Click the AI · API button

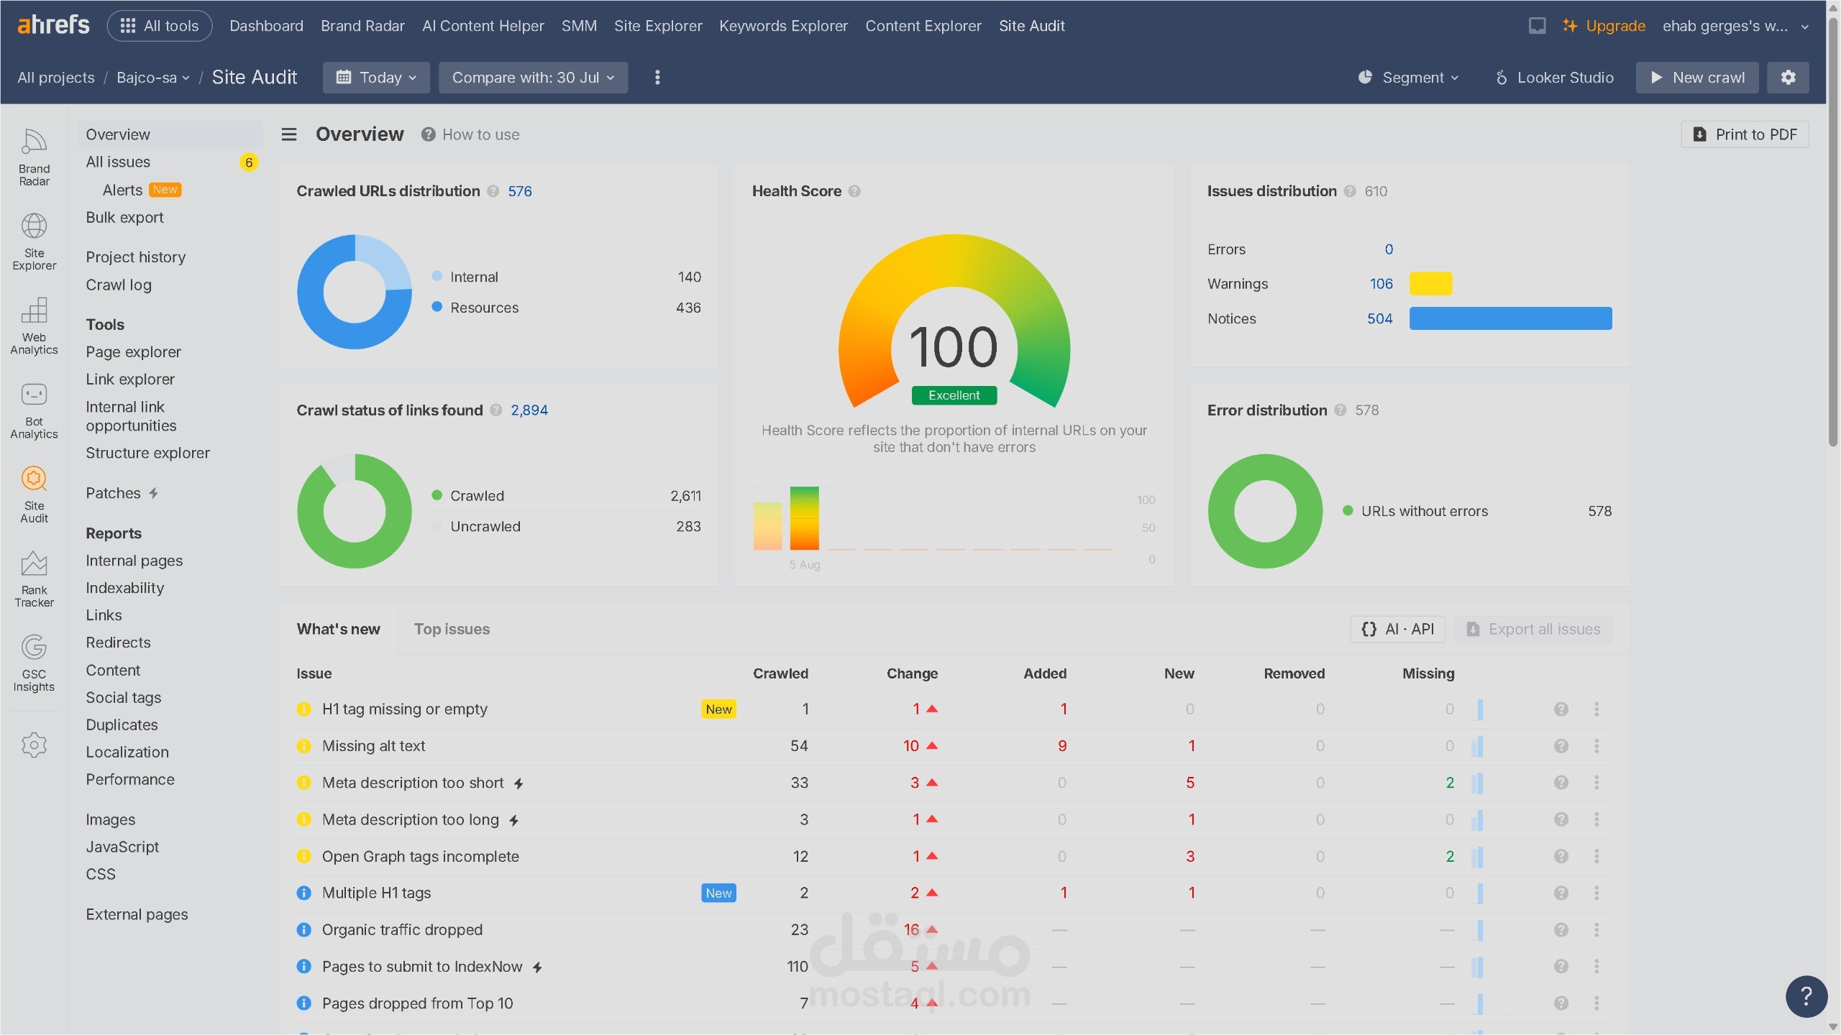coord(1397,630)
